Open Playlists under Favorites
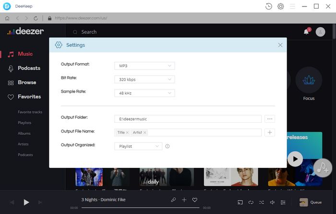 (24, 123)
